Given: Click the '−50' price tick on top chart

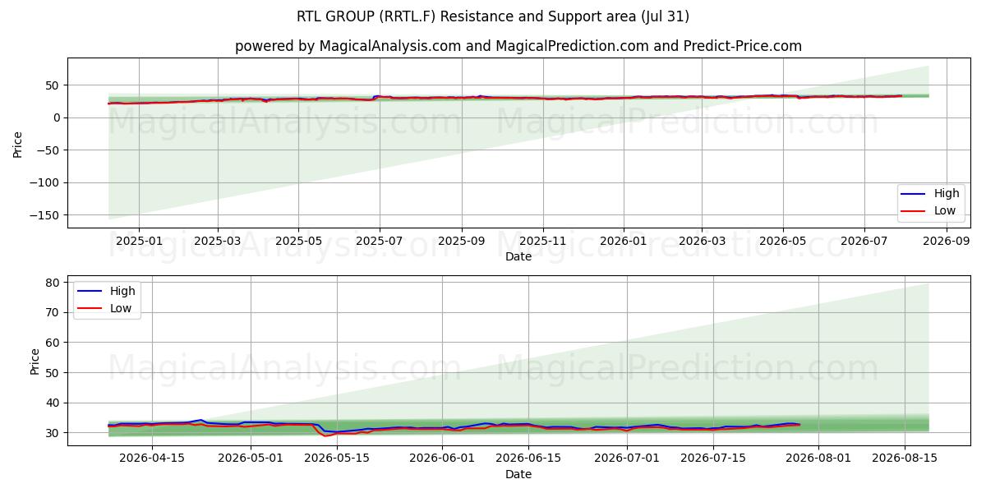Looking at the screenshot, I should point(49,150).
